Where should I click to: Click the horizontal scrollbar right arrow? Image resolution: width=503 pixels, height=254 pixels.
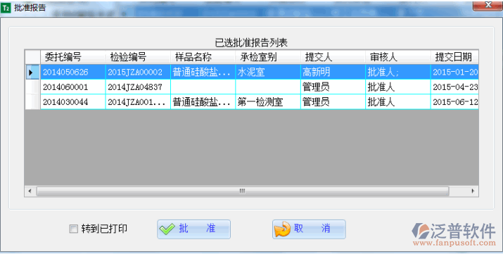[x=473, y=191]
